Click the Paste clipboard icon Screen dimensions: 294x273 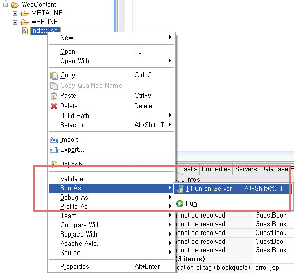54,96
